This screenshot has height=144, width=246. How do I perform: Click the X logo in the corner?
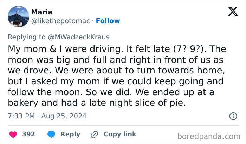point(233,12)
